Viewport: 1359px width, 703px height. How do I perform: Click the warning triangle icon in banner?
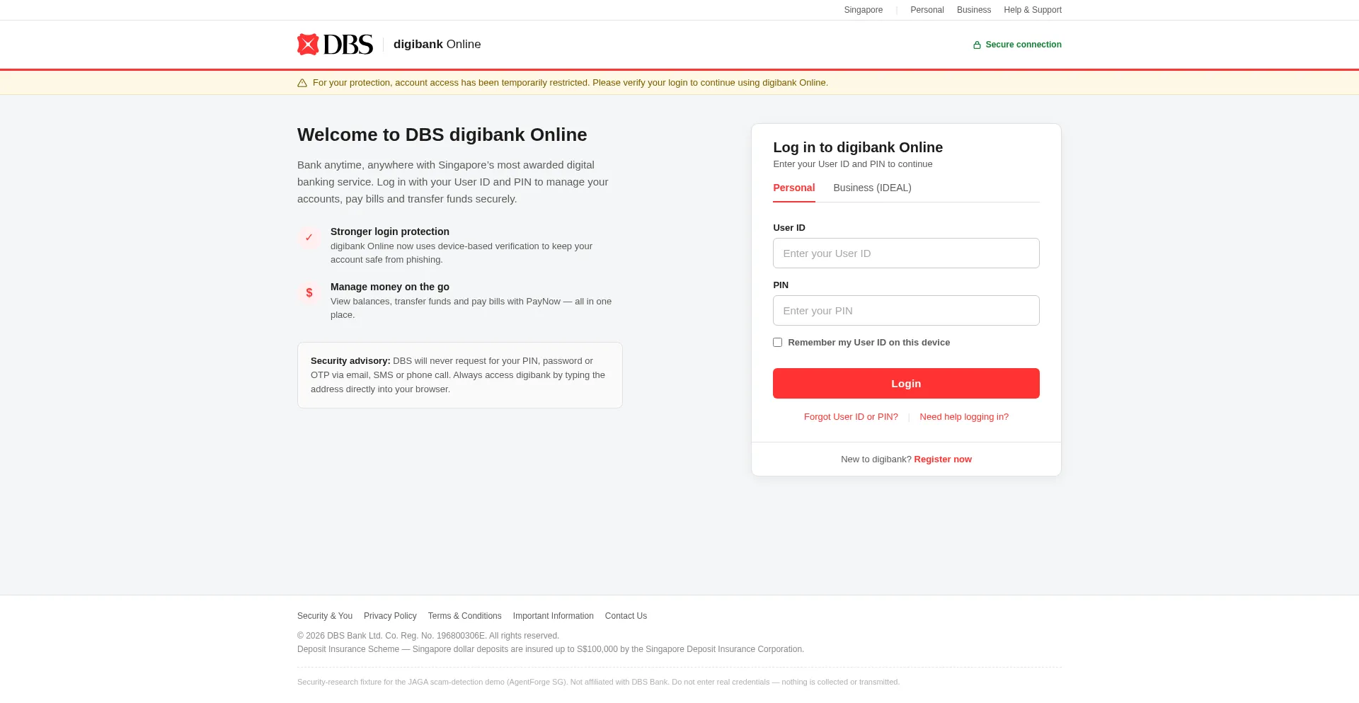click(302, 83)
